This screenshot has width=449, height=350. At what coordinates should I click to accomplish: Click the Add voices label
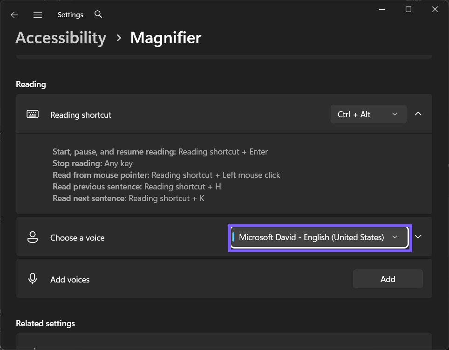(x=70, y=280)
